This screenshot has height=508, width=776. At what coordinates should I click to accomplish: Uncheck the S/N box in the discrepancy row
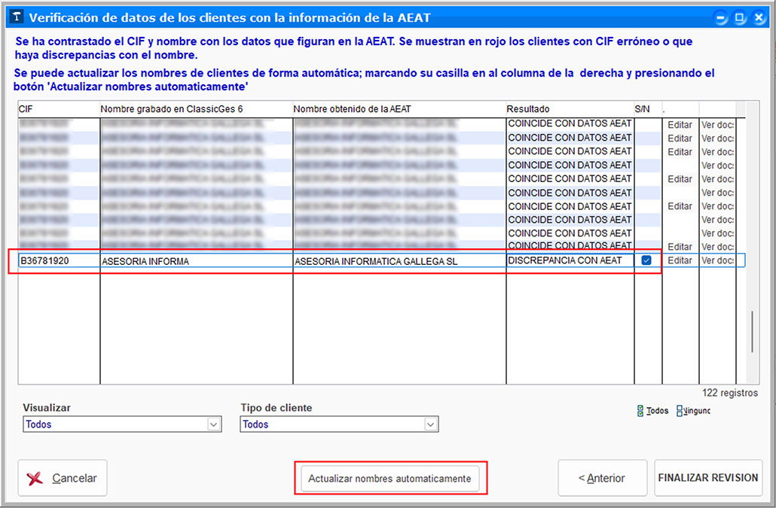[x=646, y=260]
